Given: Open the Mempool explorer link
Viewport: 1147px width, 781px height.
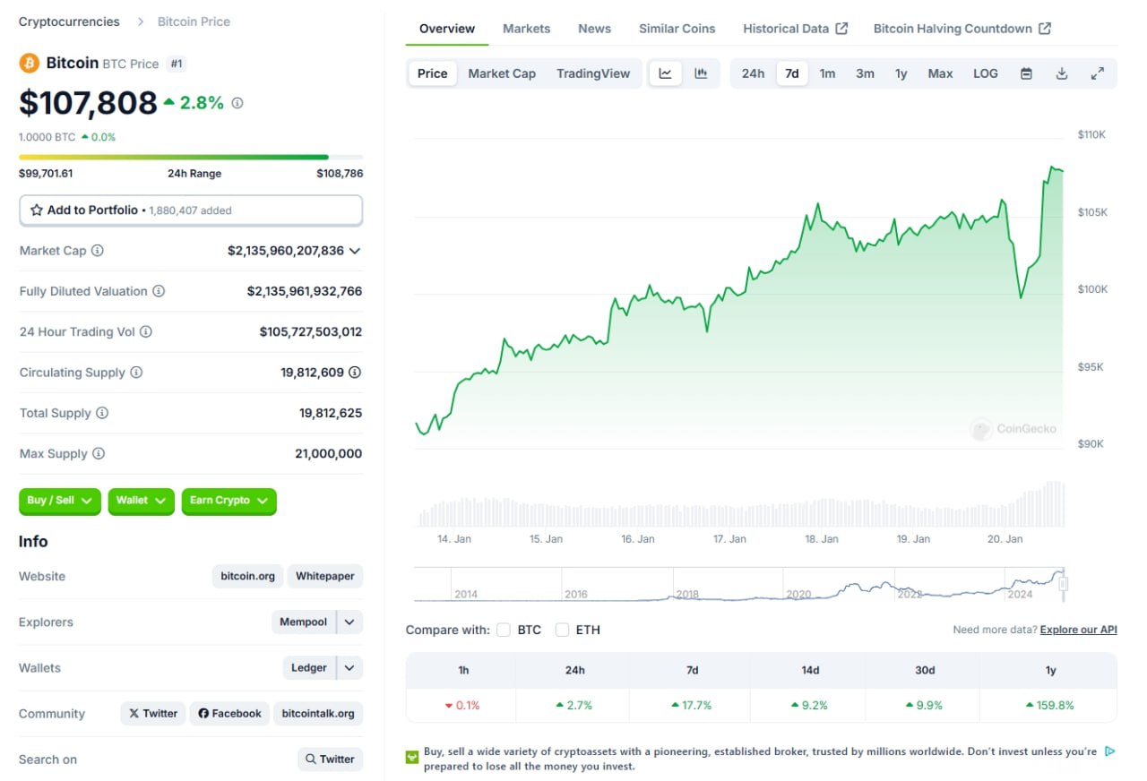Looking at the screenshot, I should point(303,622).
